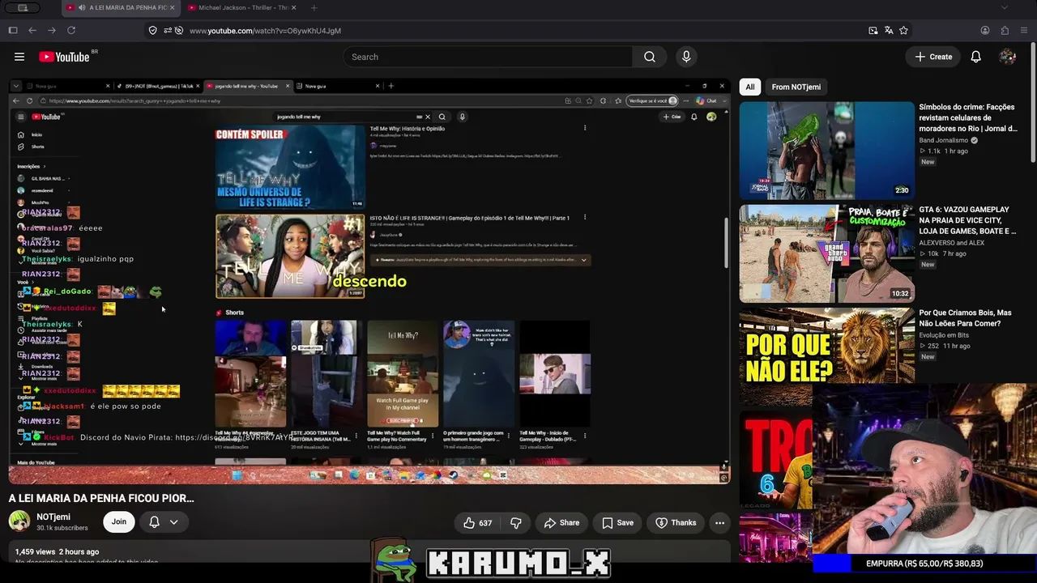Screen dimensions: 1037x583
Task: Open the shield tracking protection icon
Action: 152,31
